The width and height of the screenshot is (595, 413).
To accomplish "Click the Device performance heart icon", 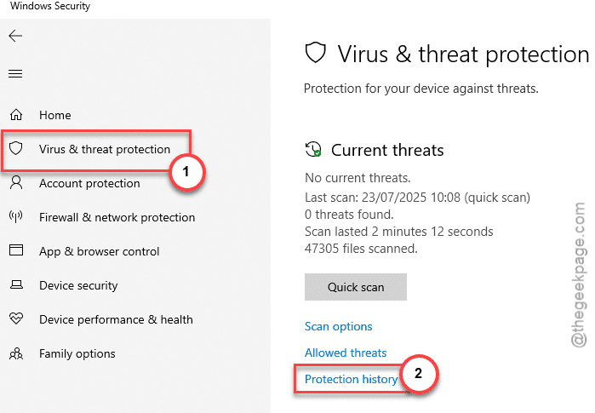I will 16,318.
